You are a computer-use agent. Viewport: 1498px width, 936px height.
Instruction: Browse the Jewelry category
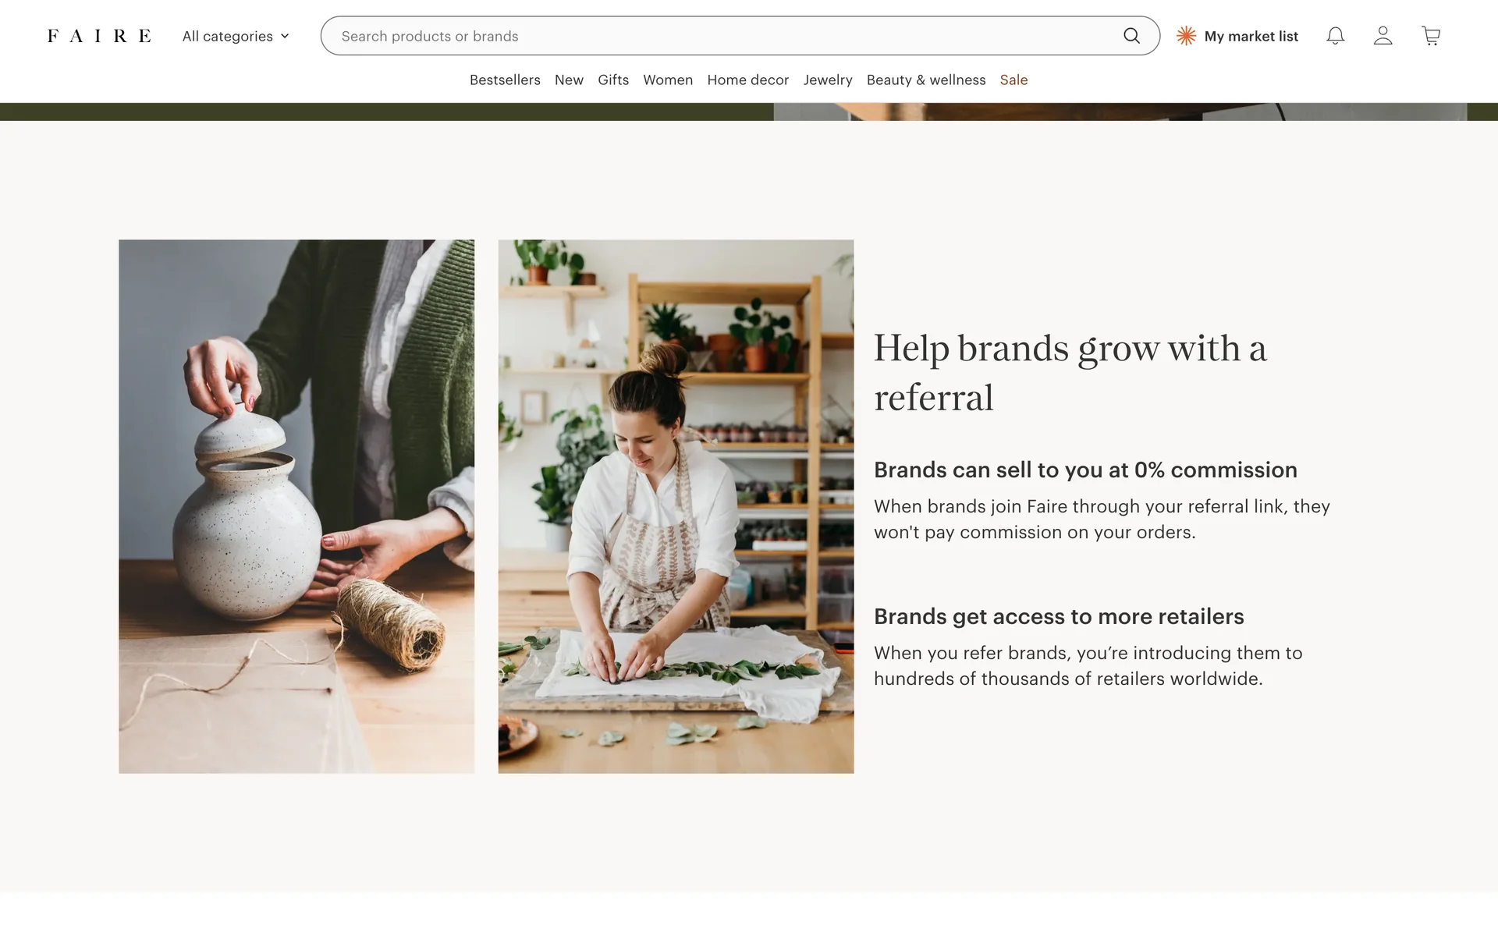pos(828,80)
